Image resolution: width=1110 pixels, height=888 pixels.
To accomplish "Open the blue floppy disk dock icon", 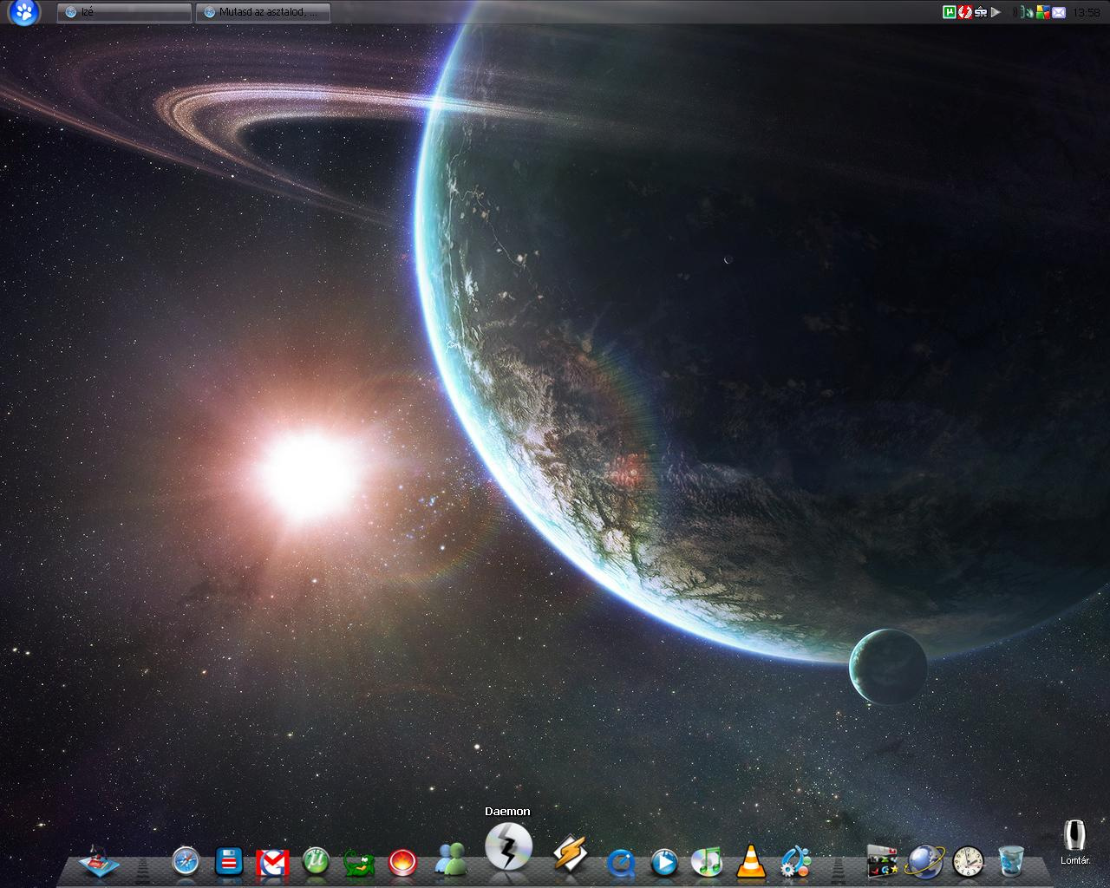I will [229, 861].
